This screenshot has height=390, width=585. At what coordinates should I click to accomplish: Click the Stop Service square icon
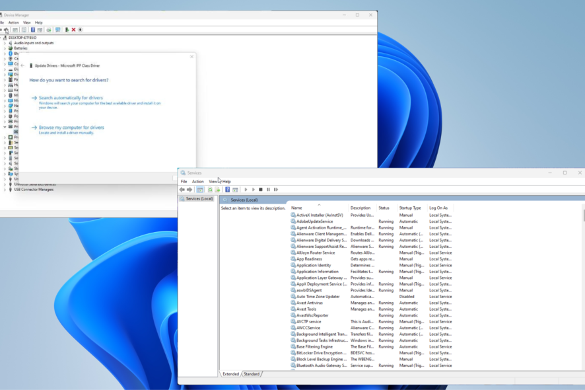click(x=261, y=190)
